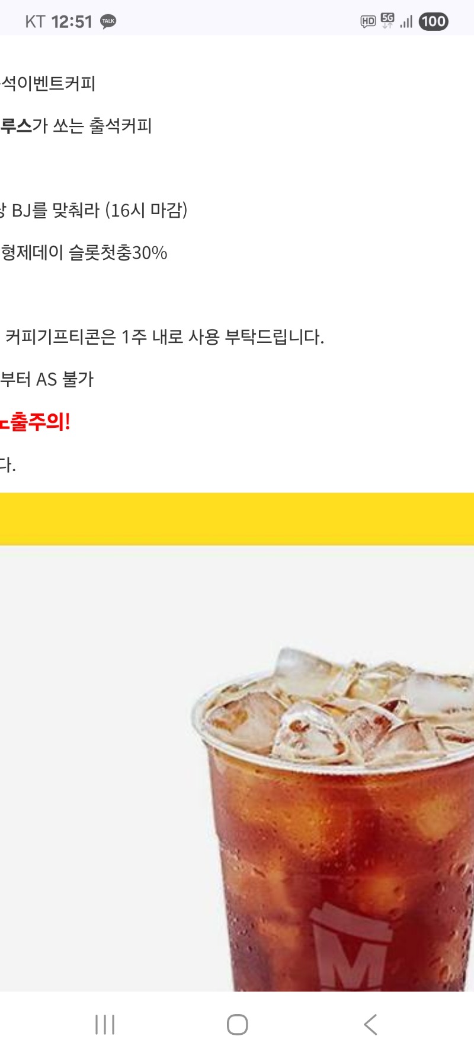
Task: Tap the BJ를 맞춰라 (16시 마감) line
Action: (94, 210)
